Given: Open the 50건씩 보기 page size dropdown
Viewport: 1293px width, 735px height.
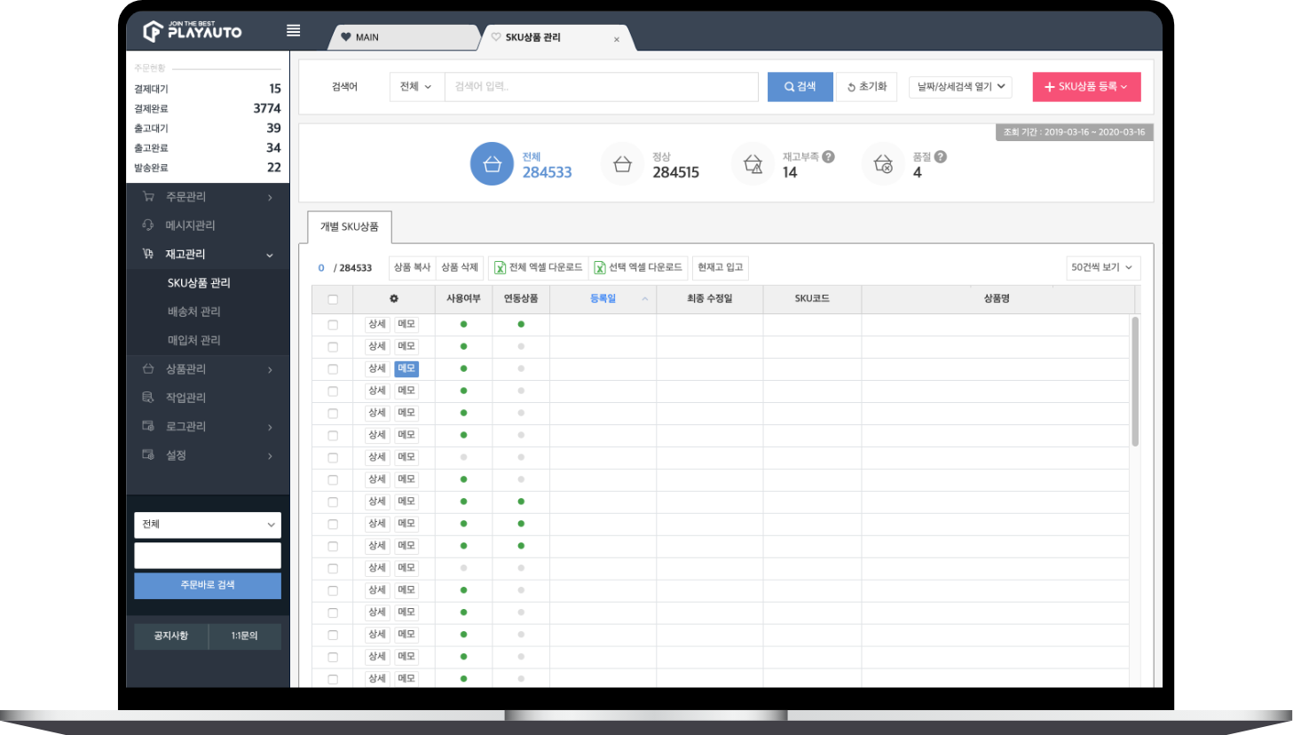Looking at the screenshot, I should click(1102, 268).
